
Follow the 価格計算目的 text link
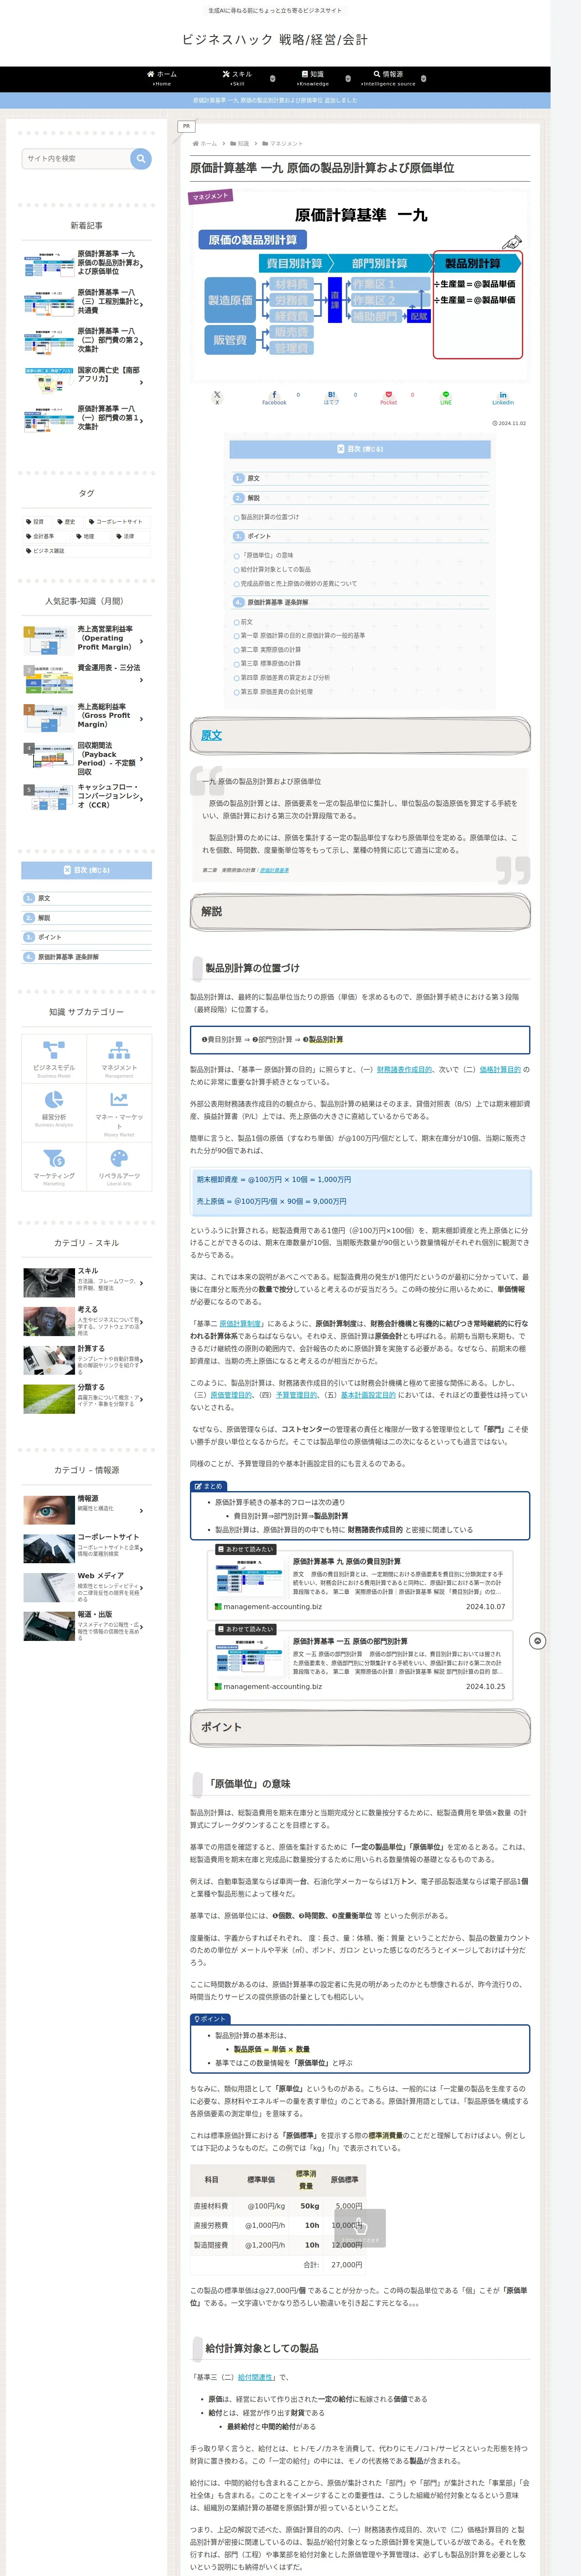pos(499,1069)
